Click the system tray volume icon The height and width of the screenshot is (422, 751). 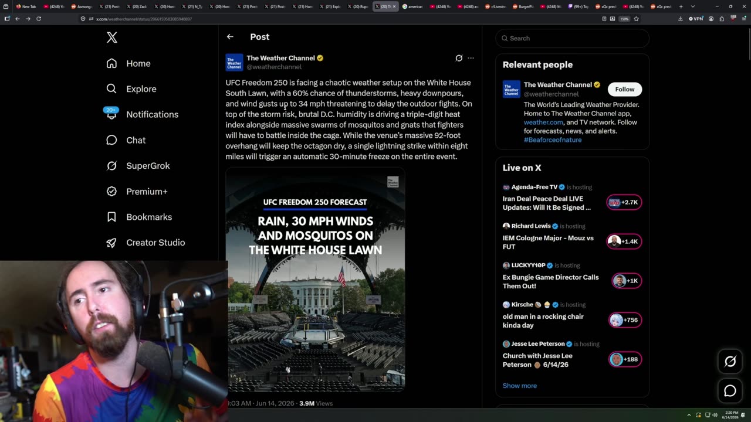tap(715, 415)
